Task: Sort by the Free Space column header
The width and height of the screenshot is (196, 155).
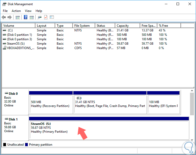Action: (x=148, y=26)
